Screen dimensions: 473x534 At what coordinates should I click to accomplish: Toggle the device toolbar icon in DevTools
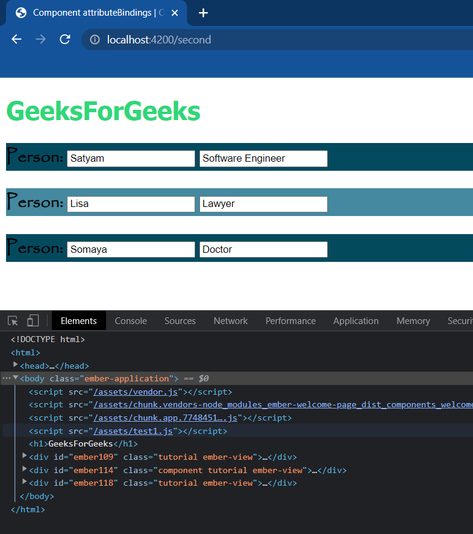33,321
